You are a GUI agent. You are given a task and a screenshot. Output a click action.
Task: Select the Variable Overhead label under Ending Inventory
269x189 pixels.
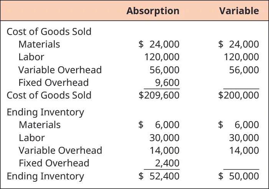pyautogui.click(x=60, y=150)
